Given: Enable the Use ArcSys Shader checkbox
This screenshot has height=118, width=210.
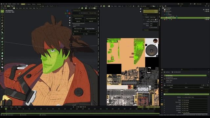Looking at the screenshot, I should click(86, 29).
